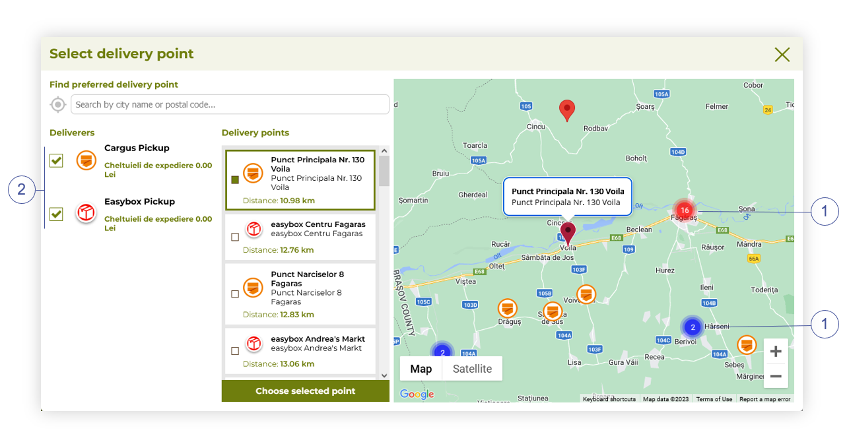Click the Cargus Pickup deliverer name
This screenshot has width=847, height=444.
tap(137, 148)
